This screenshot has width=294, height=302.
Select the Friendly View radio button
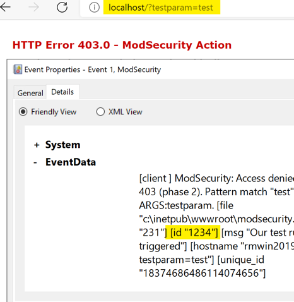point(23,112)
